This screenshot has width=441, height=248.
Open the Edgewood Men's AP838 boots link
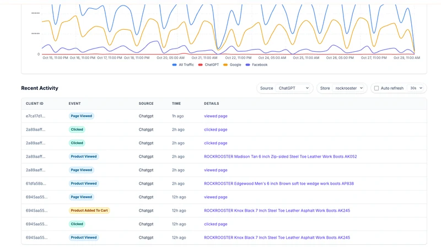click(x=279, y=184)
